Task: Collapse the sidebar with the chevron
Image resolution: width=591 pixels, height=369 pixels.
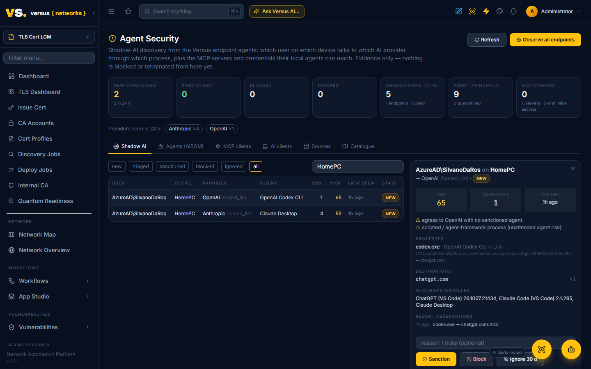Action: (x=94, y=13)
